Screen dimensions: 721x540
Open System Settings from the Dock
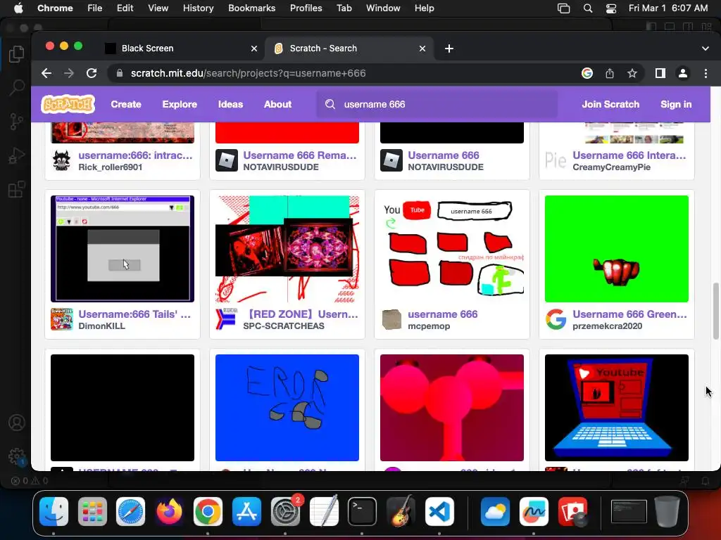285,511
